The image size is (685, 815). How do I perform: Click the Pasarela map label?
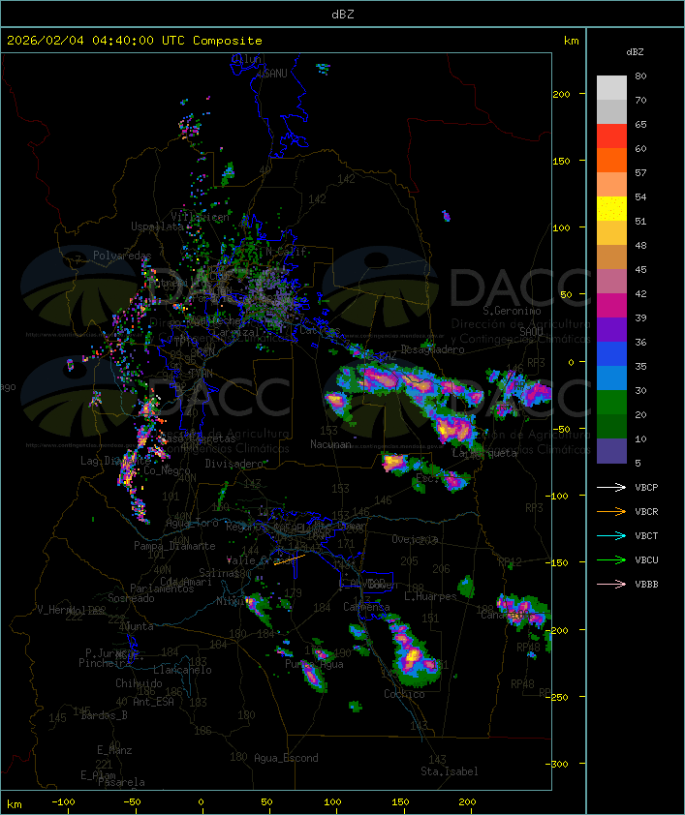(x=121, y=782)
